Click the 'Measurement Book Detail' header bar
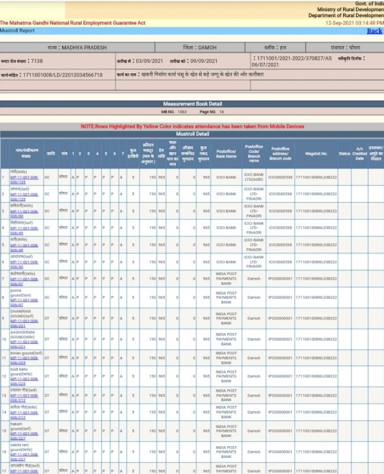The height and width of the screenshot is (474, 384). (192, 104)
